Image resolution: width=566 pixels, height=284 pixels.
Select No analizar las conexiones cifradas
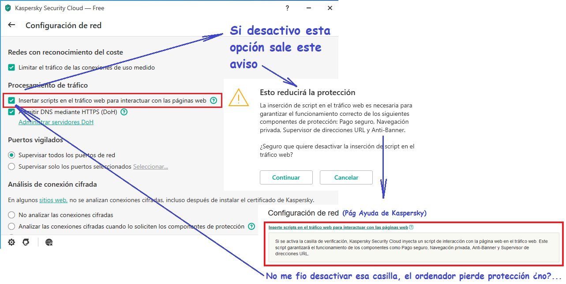point(11,215)
